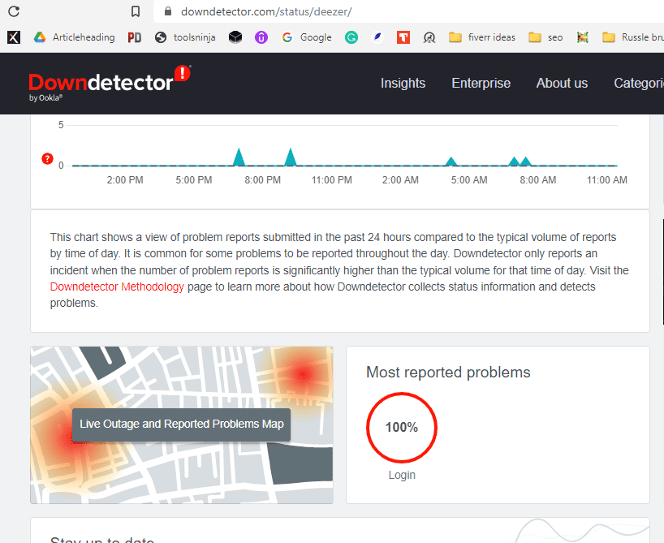Screen dimensions: 664x543
Task: Open the Articleheading Google Drive bookmark
Action: pos(74,37)
